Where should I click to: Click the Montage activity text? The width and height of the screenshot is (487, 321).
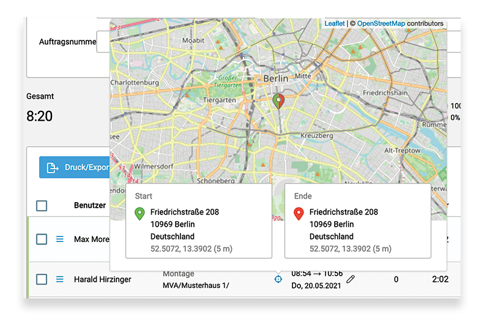click(x=179, y=274)
